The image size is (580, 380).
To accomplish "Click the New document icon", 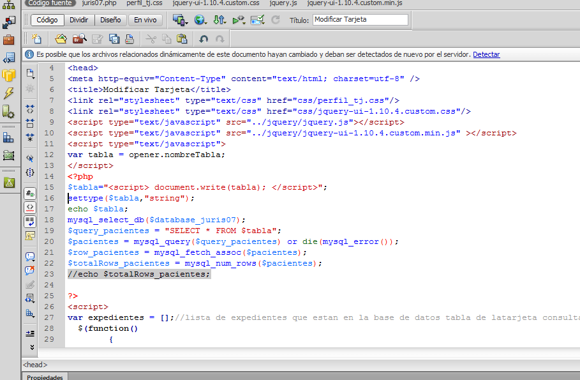I will click(36, 38).
